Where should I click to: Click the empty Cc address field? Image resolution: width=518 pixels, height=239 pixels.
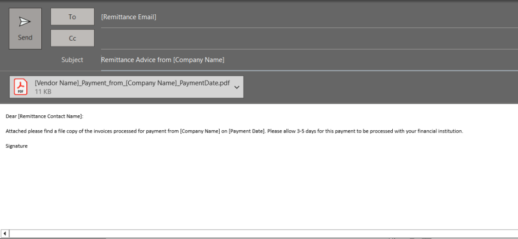(x=299, y=38)
